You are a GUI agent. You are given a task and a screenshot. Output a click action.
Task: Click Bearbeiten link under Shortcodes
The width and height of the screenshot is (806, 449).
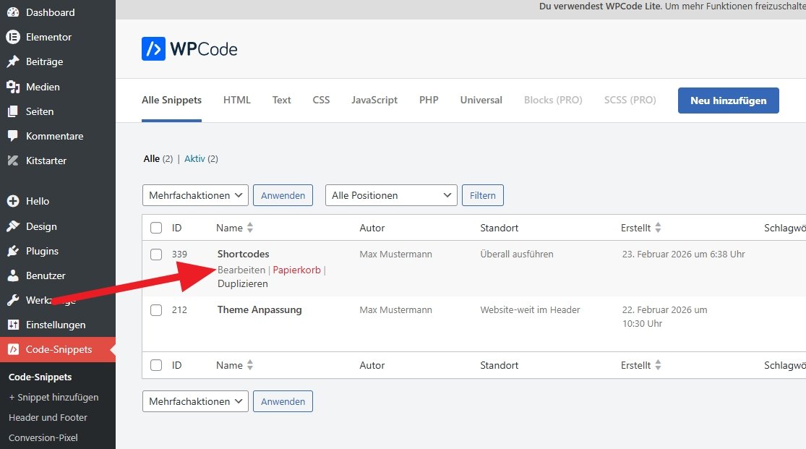coord(241,270)
